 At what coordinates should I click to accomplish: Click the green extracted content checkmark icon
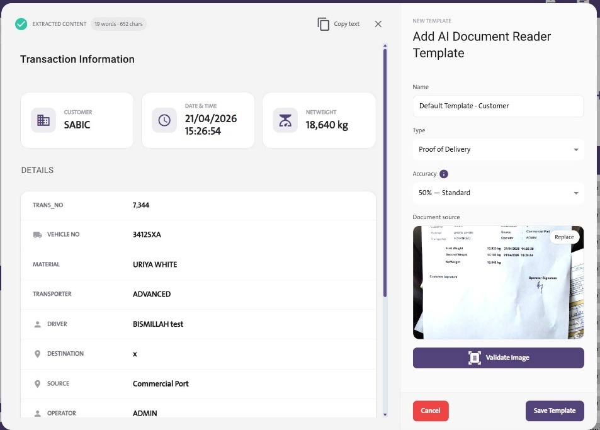pos(21,24)
